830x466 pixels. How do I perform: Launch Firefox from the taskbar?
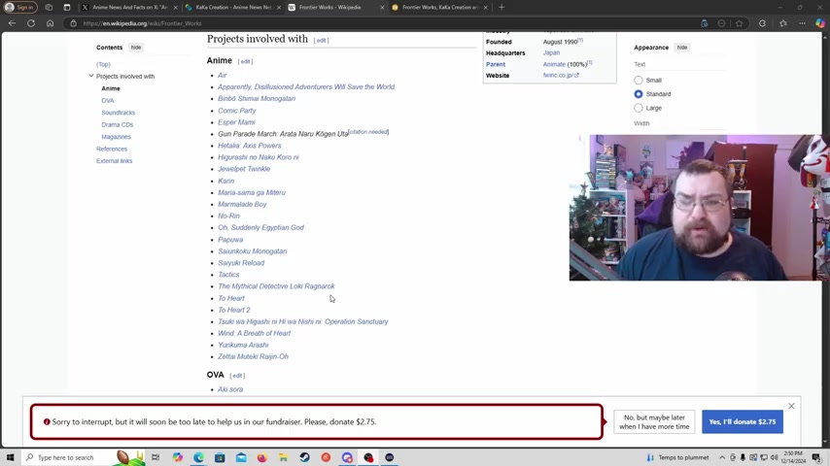[x=262, y=457]
